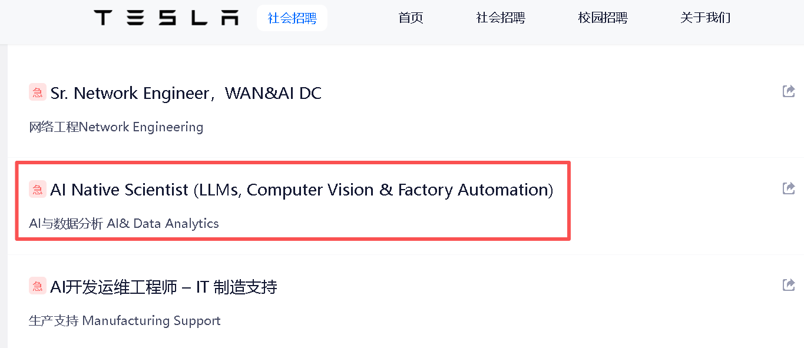Click the AI与数据分析 AI& Data Analytics label
The height and width of the screenshot is (348, 804).
click(x=124, y=223)
